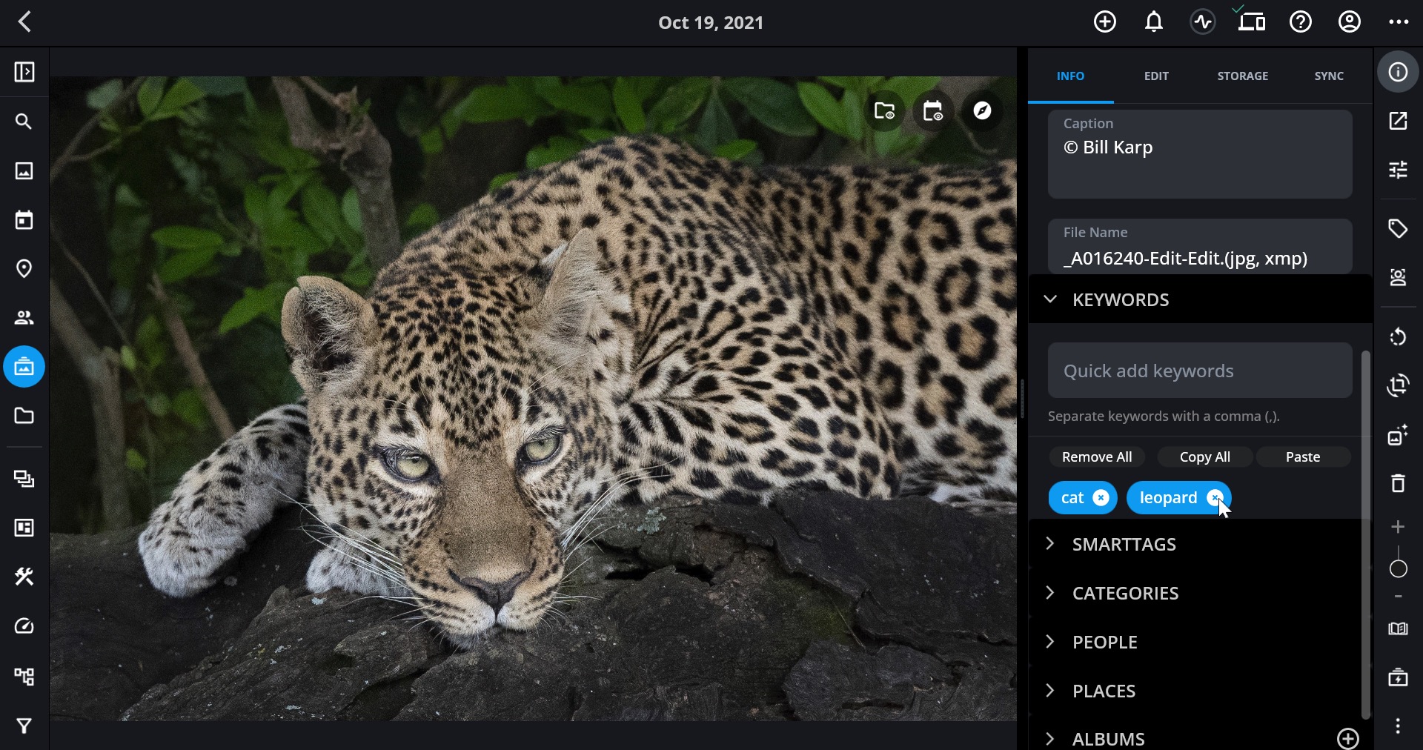This screenshot has width=1423, height=750.
Task: Switch to the STORAGE tab
Action: click(1243, 76)
